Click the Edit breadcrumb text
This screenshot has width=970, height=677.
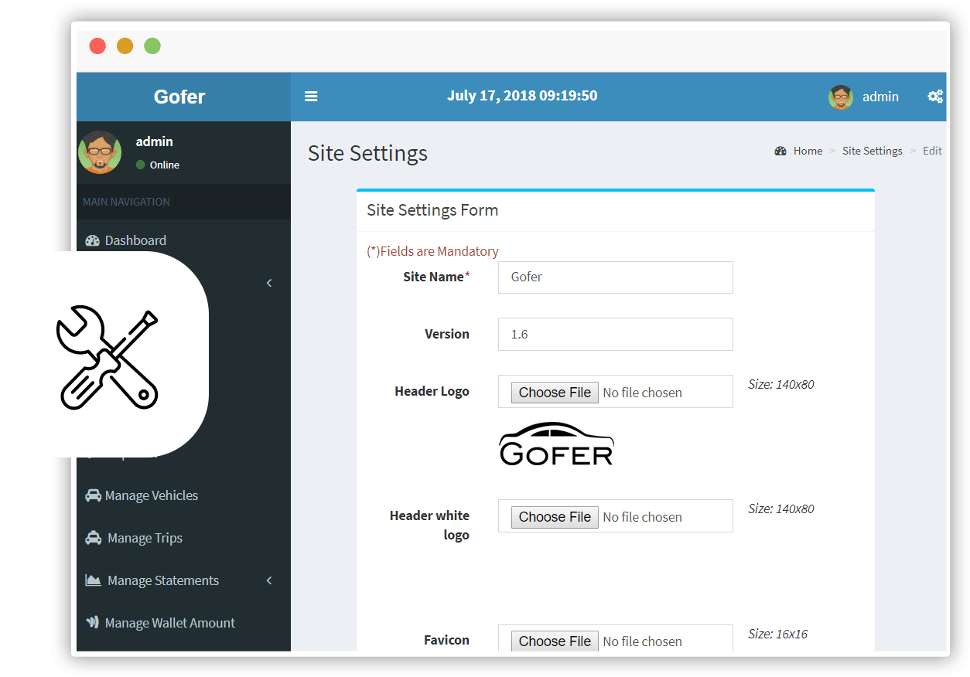[932, 151]
